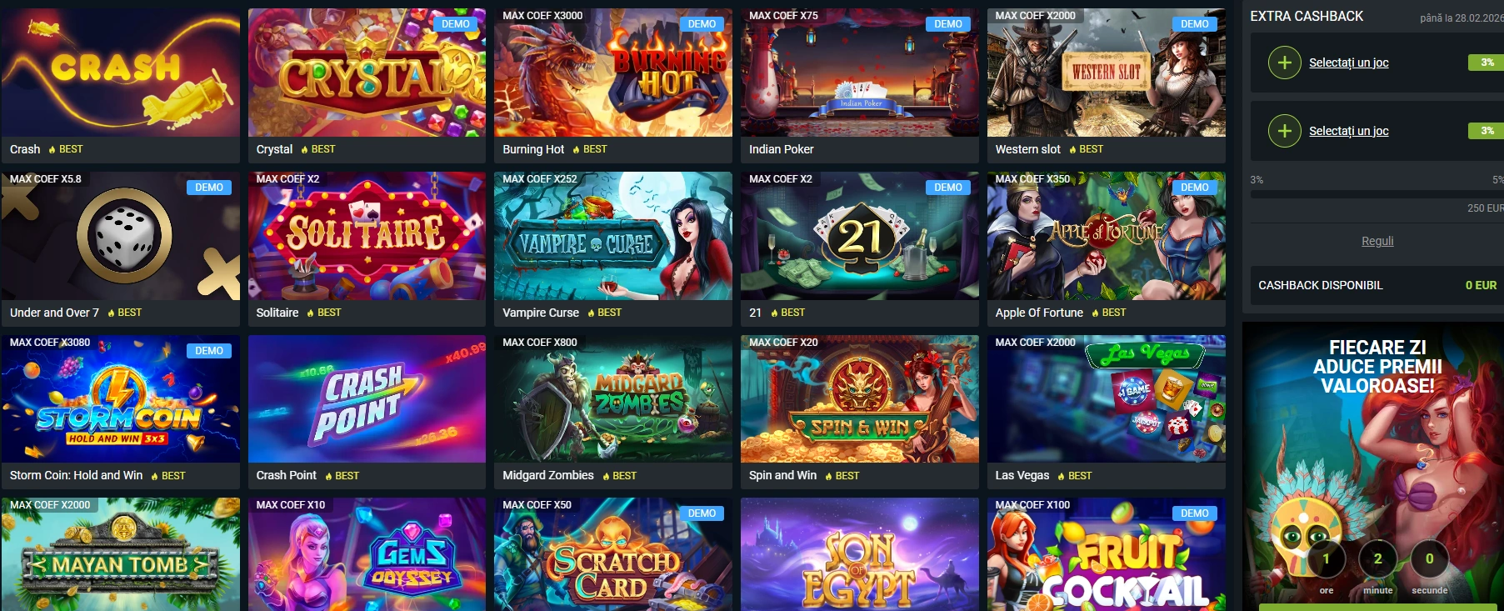Image resolution: width=1504 pixels, height=611 pixels.
Task: Click the second Selectați un joc link
Action: point(1348,131)
